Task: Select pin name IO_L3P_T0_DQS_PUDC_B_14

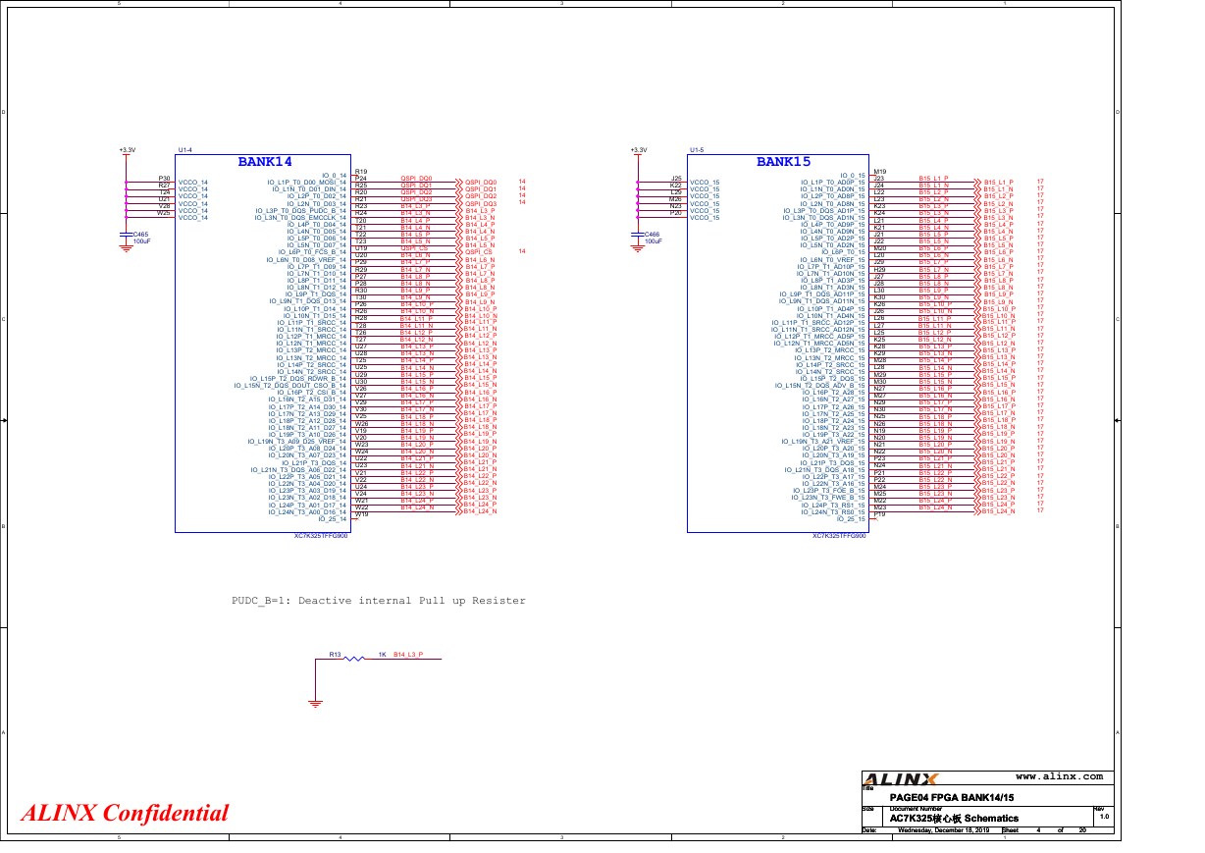Action: click(301, 211)
